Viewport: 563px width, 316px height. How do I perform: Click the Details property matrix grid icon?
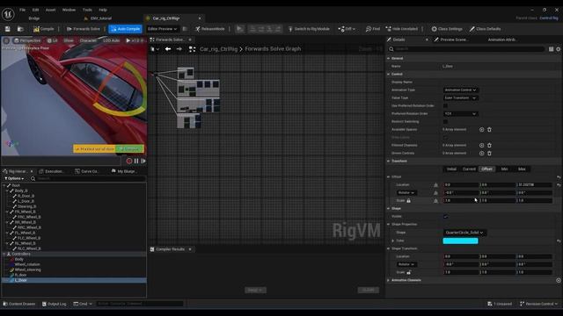coord(552,49)
